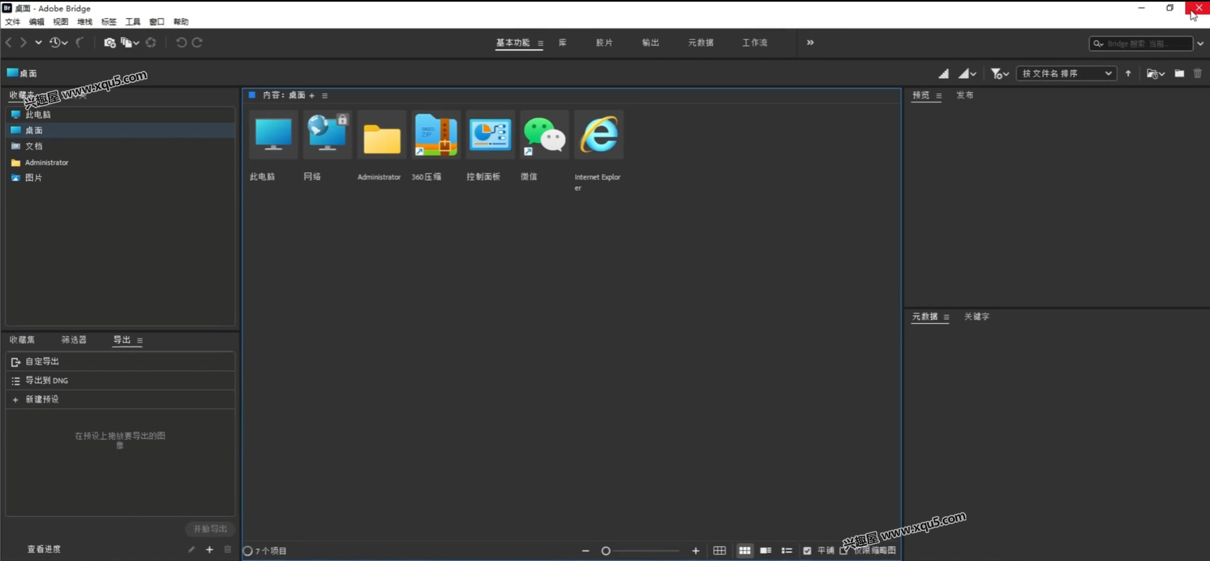Click the go back arrow in toolbar
Viewport: 1210px width, 561px height.
[x=9, y=42]
